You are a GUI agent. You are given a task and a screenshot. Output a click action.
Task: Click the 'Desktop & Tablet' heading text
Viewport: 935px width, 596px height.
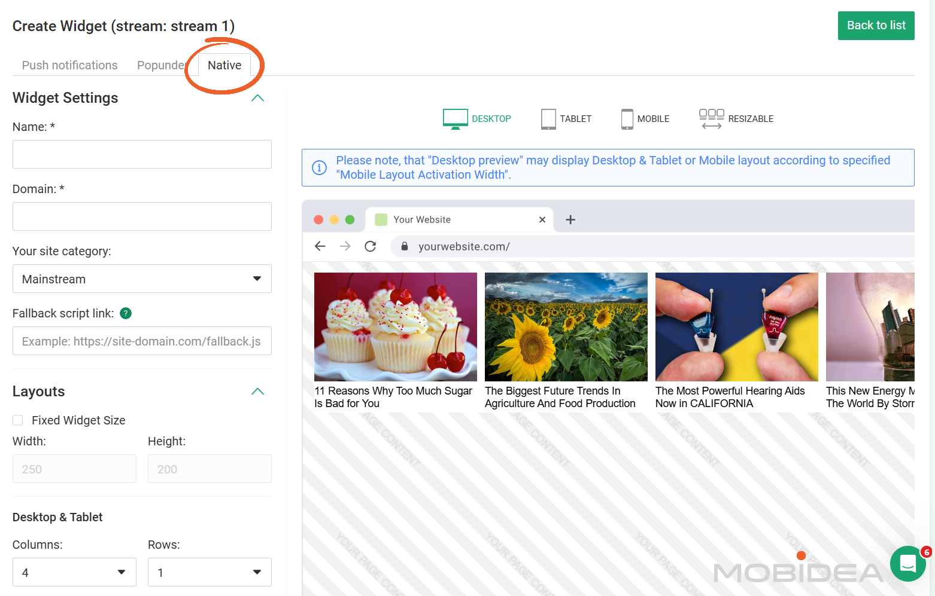click(57, 517)
